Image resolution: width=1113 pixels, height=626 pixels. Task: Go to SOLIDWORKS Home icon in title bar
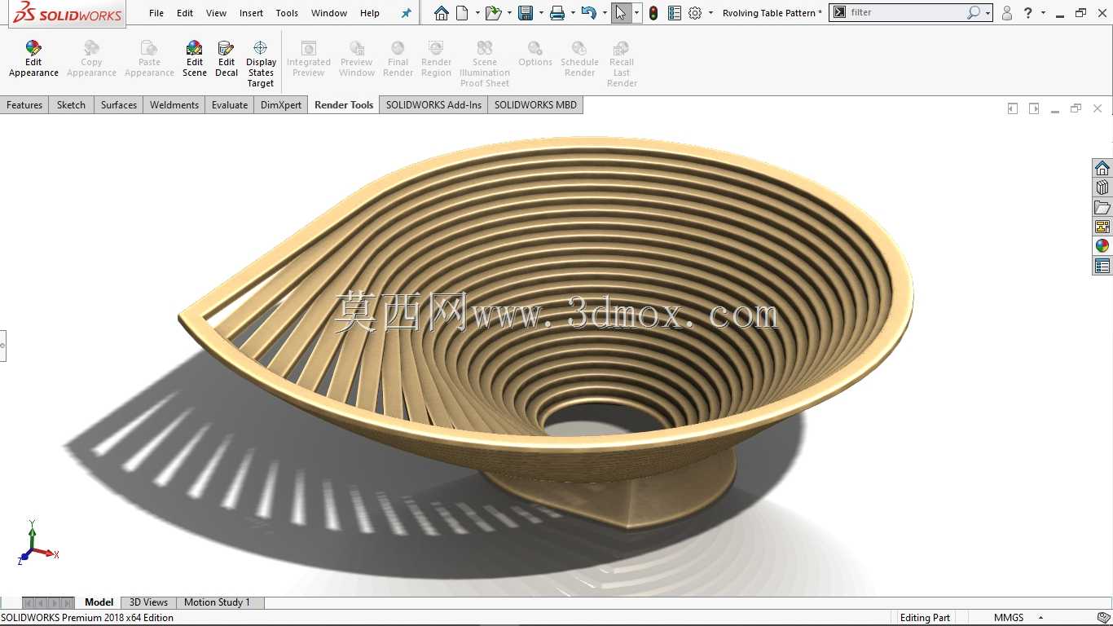[441, 13]
